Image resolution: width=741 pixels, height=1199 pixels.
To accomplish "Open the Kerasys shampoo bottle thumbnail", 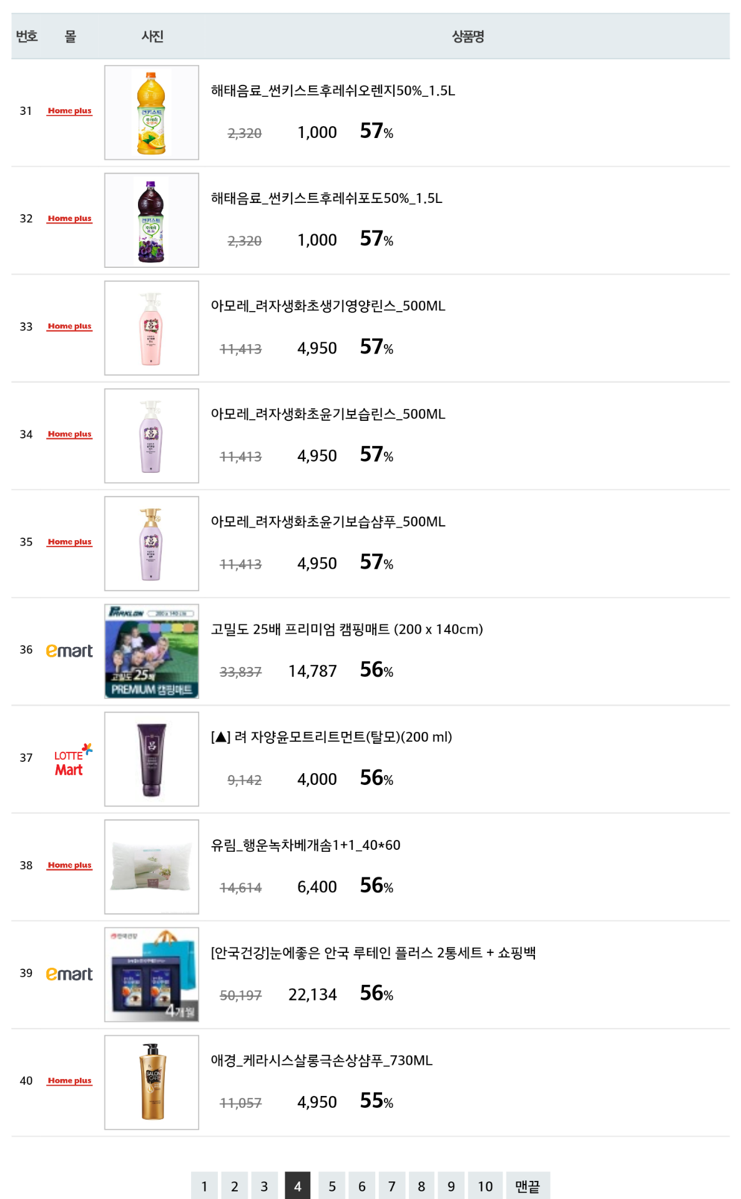I will coord(152,1082).
